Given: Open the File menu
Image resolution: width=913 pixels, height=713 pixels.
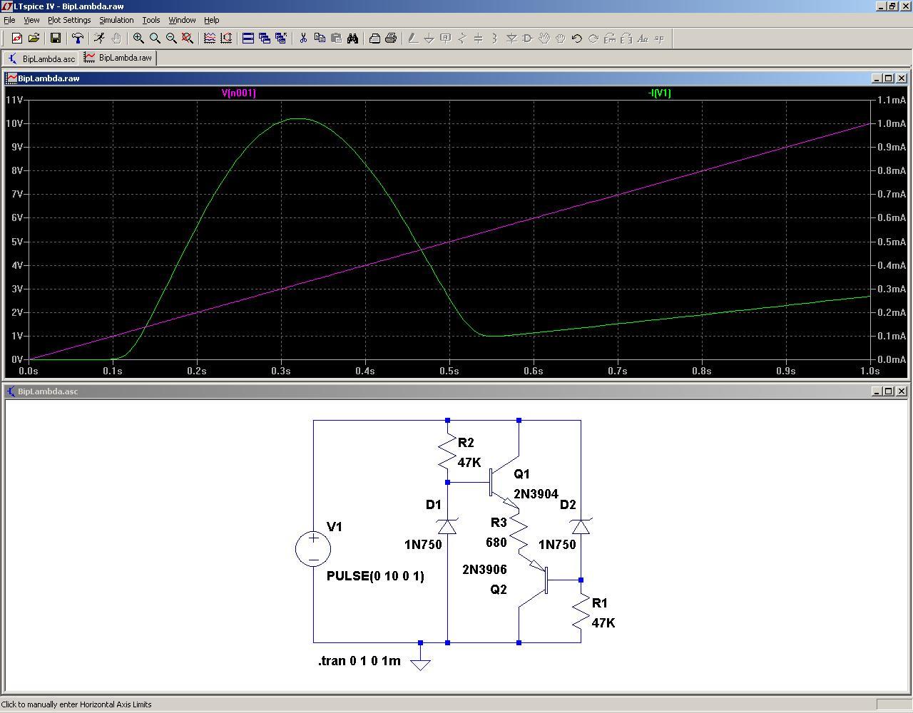Looking at the screenshot, I should [x=9, y=20].
